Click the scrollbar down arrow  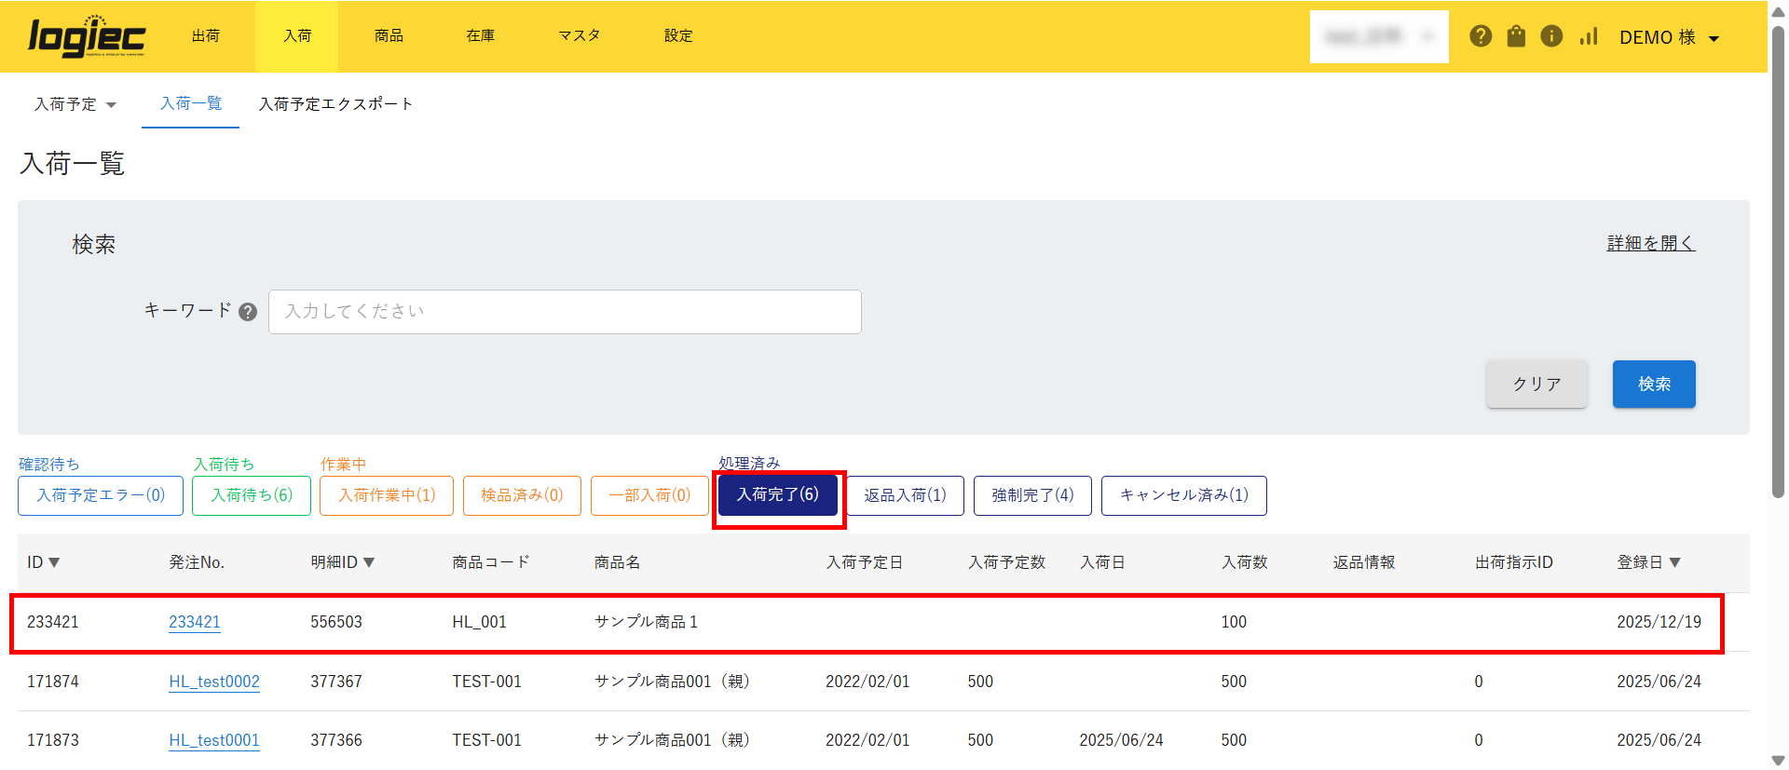tap(1778, 761)
